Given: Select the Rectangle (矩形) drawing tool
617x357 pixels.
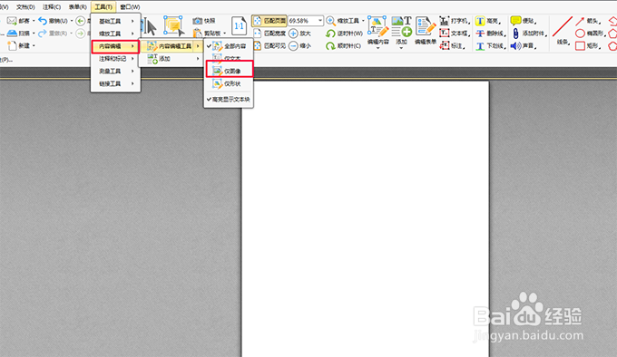Looking at the screenshot, I should [x=588, y=46].
